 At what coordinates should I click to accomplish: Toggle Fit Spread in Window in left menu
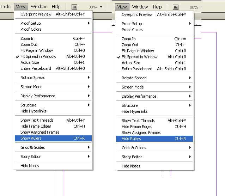pyautogui.click(x=53, y=56)
